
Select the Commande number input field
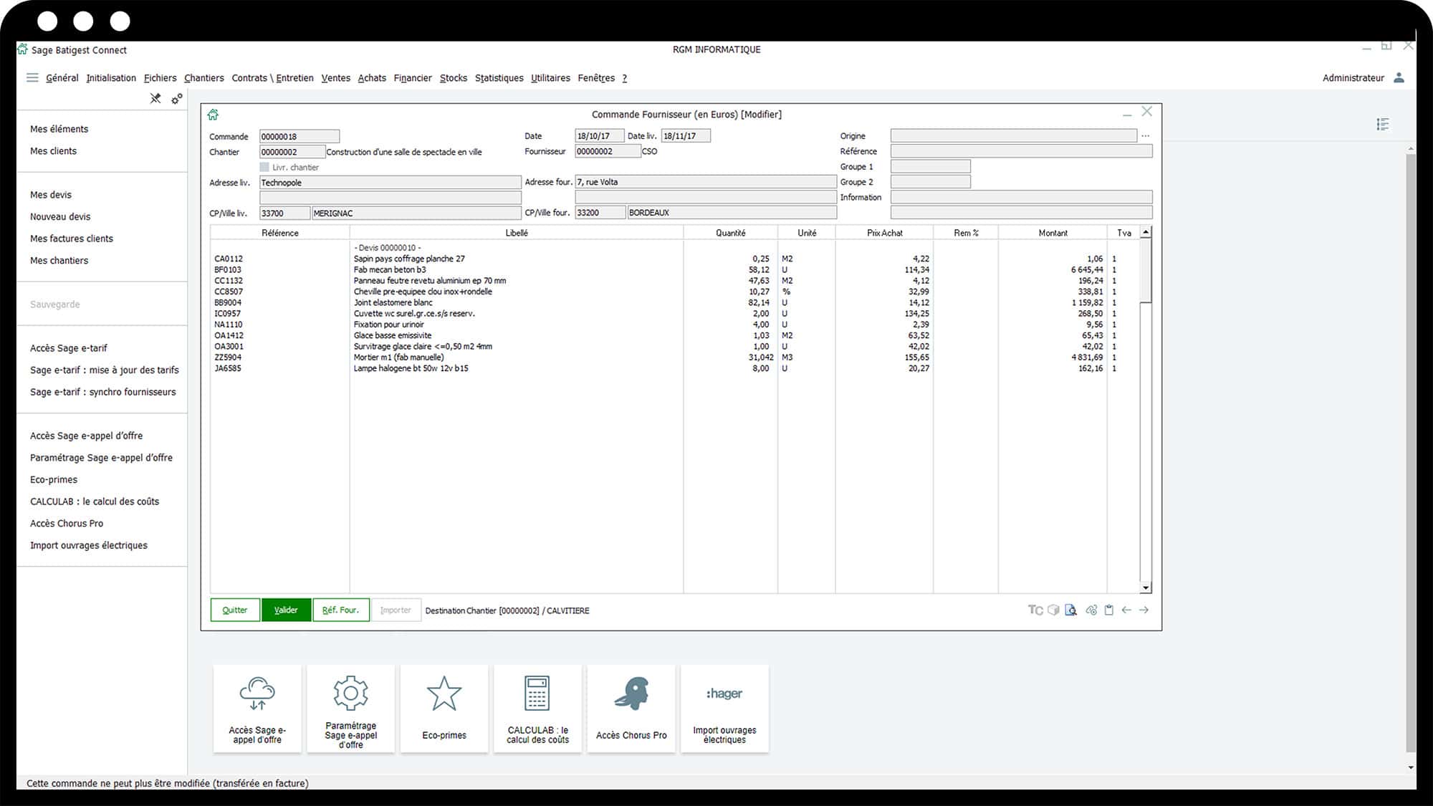pos(299,136)
